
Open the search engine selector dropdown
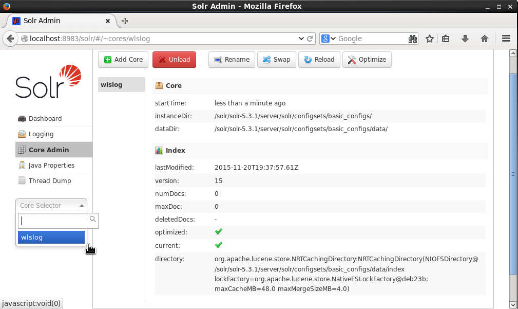click(x=329, y=39)
